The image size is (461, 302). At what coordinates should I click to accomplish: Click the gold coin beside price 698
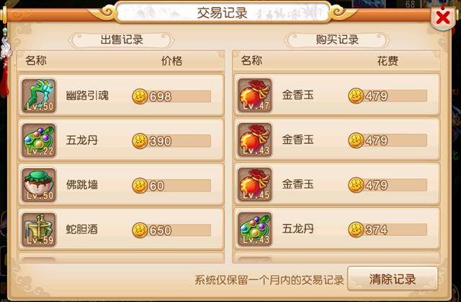[140, 96]
